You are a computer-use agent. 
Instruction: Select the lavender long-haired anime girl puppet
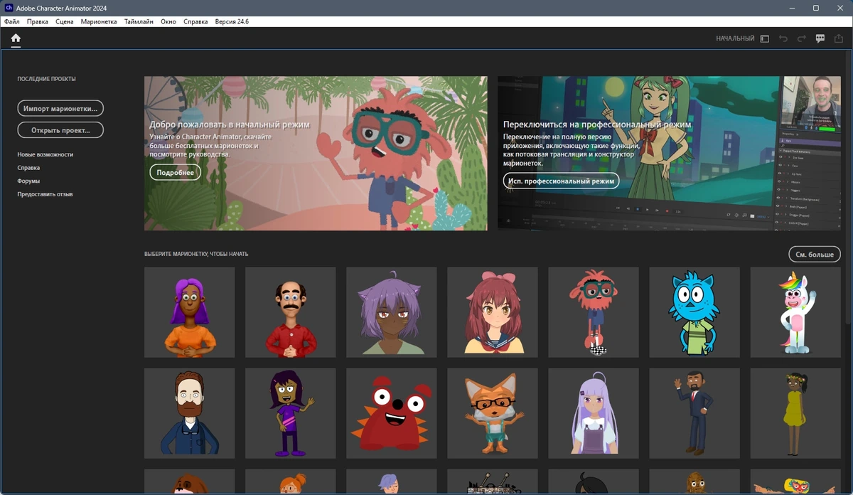pyautogui.click(x=594, y=413)
